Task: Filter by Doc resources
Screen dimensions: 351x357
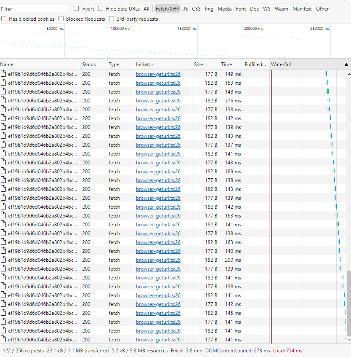Action: tap(254, 9)
